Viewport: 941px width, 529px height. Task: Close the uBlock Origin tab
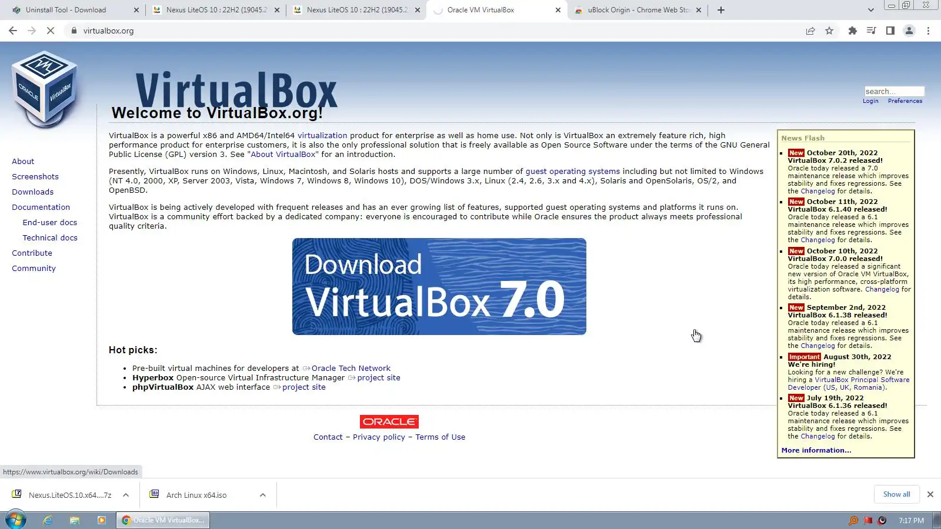click(698, 10)
